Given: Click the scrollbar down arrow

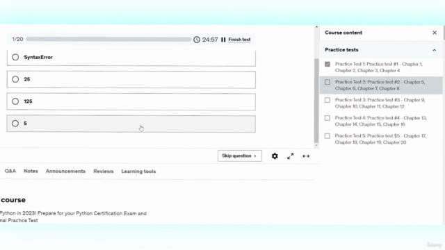Looking at the screenshot, I should click(316, 145).
